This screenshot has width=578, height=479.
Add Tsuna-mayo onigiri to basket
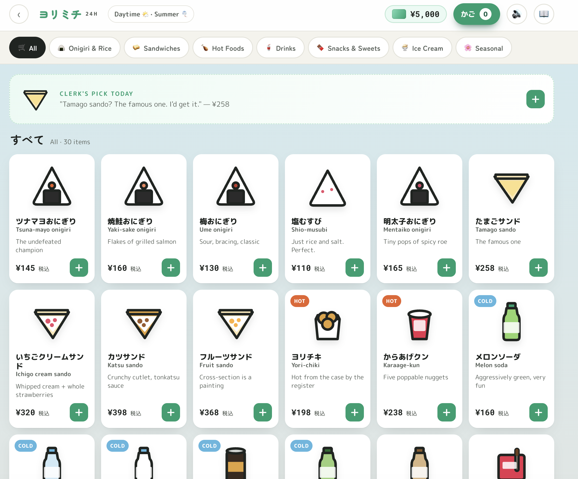pos(79,268)
